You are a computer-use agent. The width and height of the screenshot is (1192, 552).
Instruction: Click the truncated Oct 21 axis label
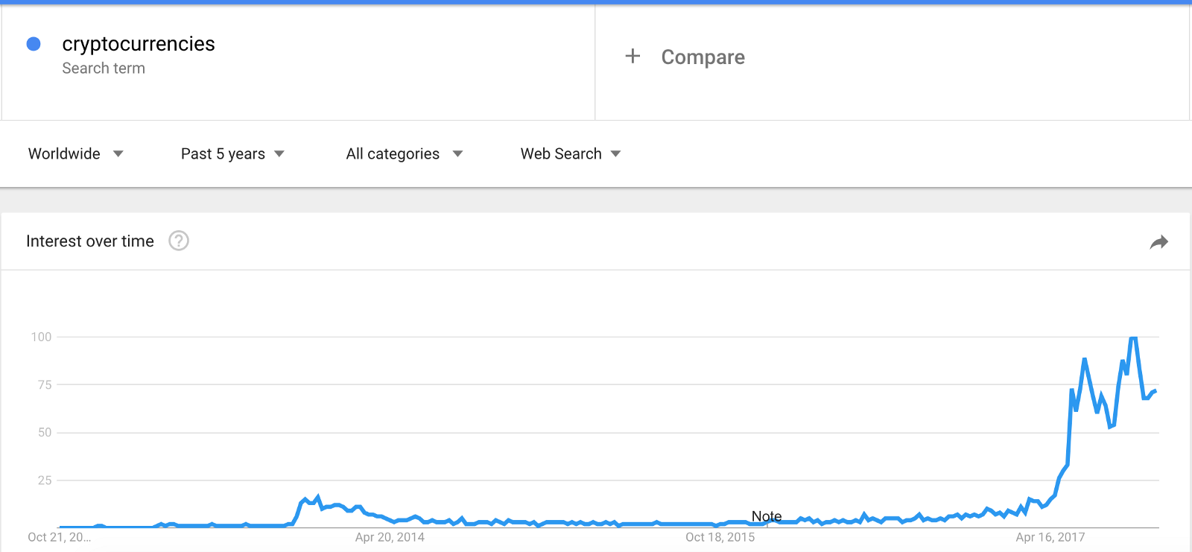click(x=59, y=537)
